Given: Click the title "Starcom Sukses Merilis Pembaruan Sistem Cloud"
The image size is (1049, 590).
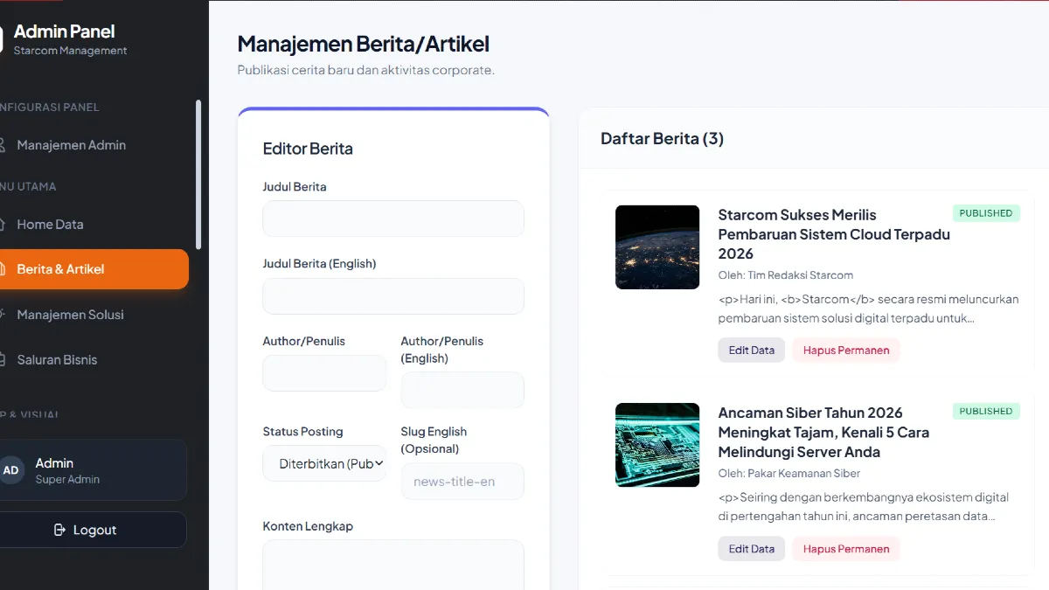Looking at the screenshot, I should point(834,234).
